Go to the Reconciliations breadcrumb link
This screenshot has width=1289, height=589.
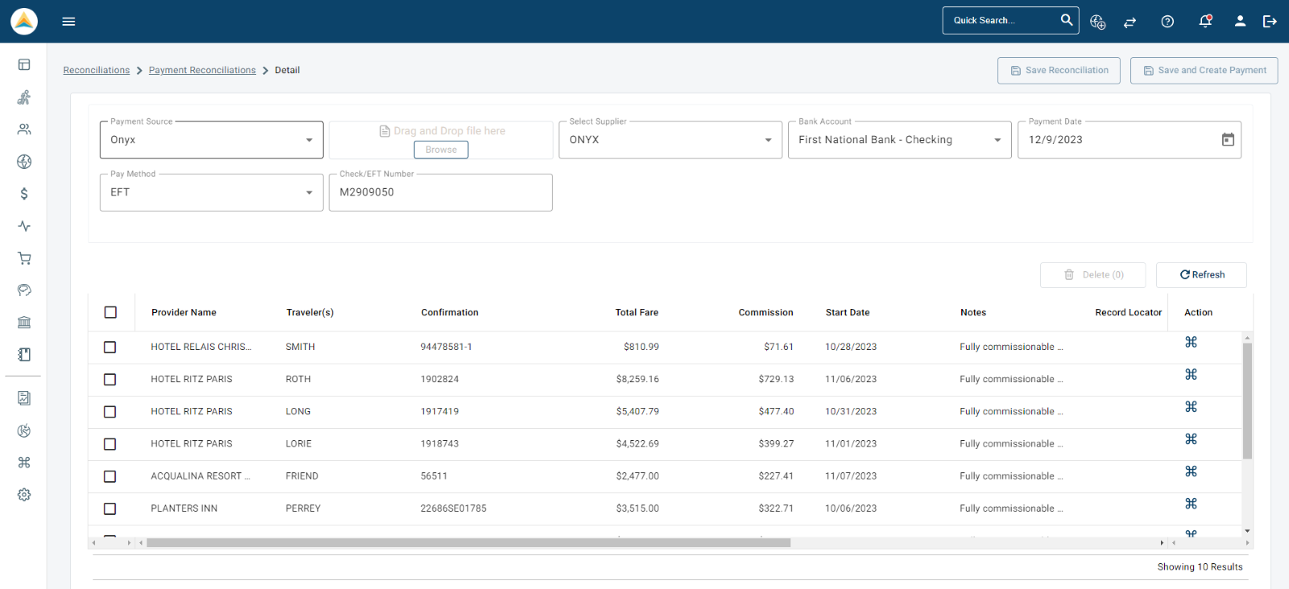97,70
